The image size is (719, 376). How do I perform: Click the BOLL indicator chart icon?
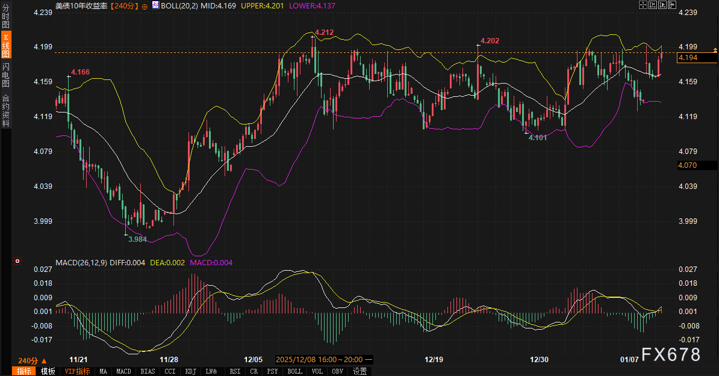pyautogui.click(x=156, y=5)
